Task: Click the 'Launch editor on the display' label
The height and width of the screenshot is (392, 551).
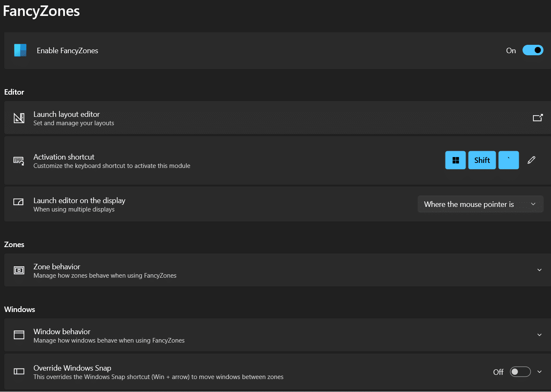Action: coord(80,201)
